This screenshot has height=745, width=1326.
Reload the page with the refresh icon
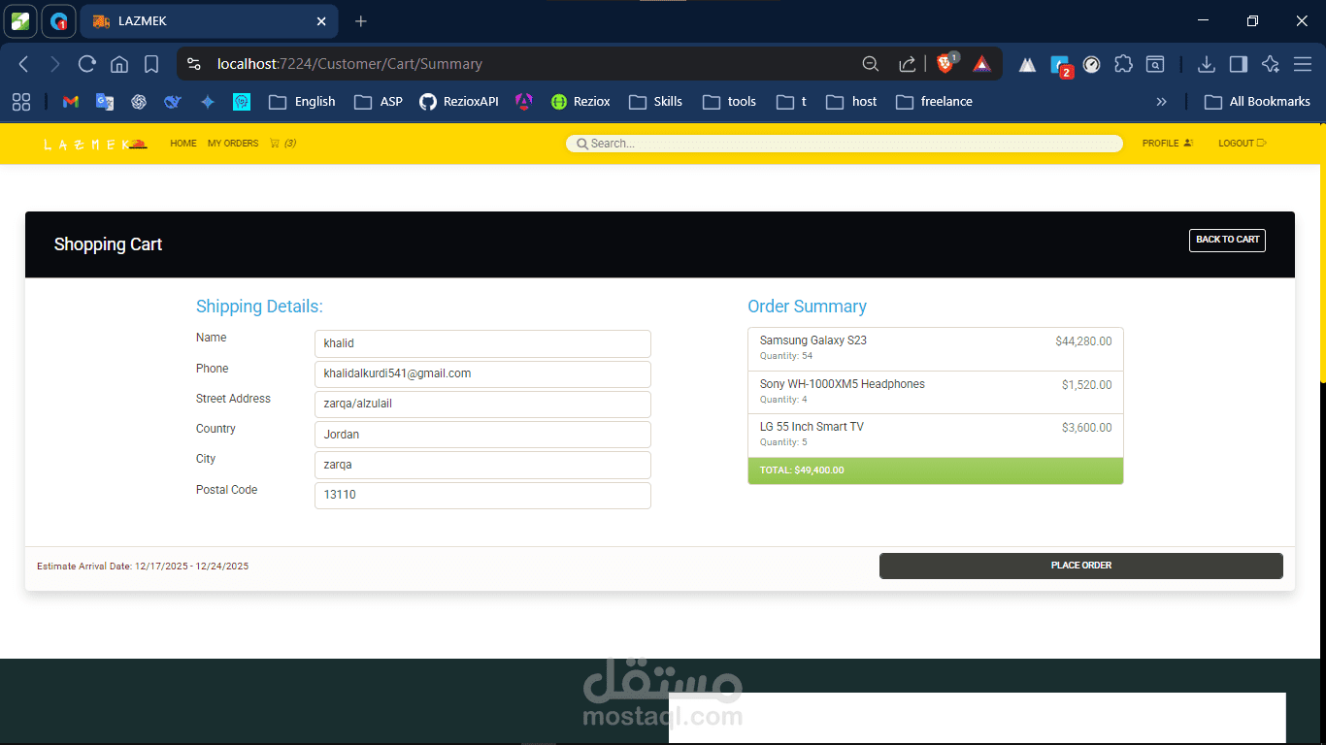(x=87, y=64)
